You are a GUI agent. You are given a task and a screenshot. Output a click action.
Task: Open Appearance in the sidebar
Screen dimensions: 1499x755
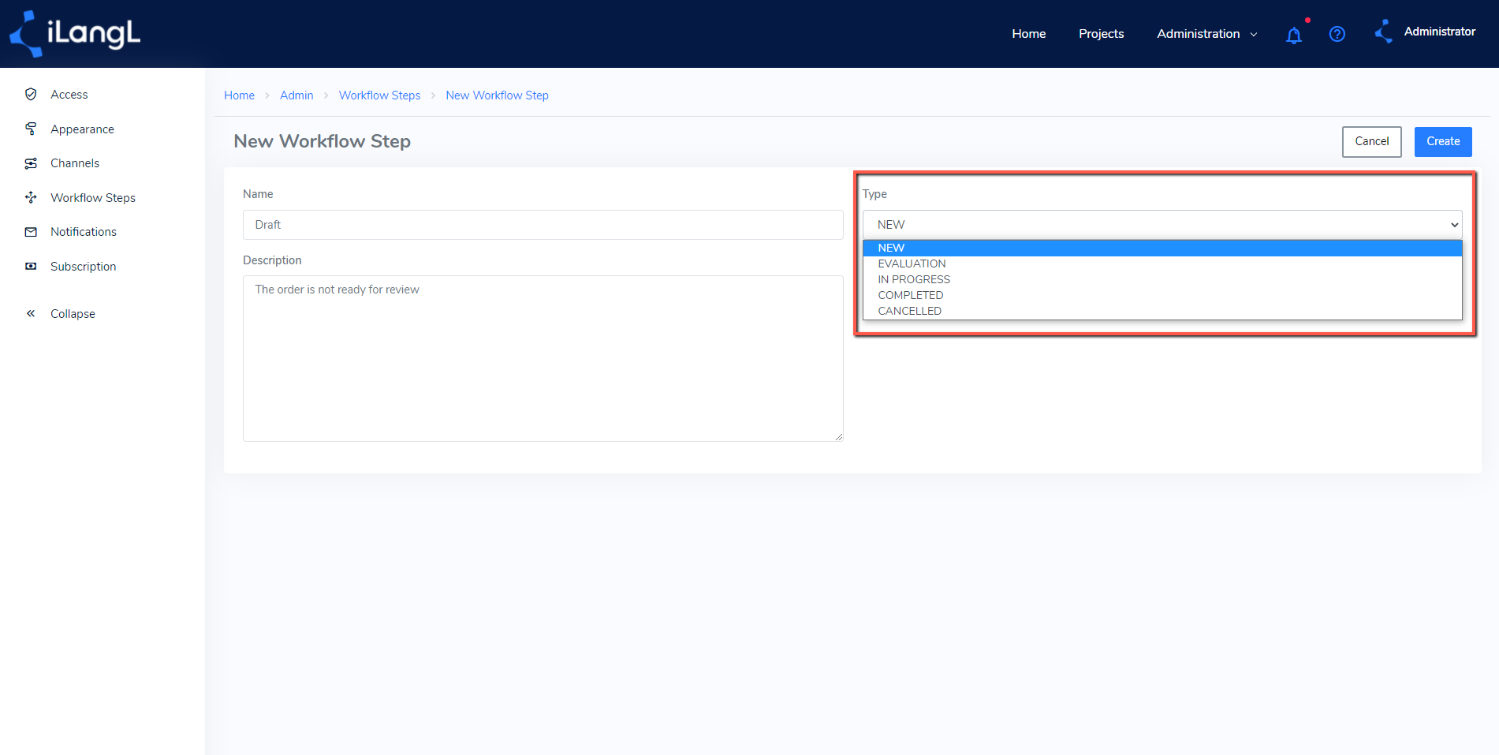82,129
